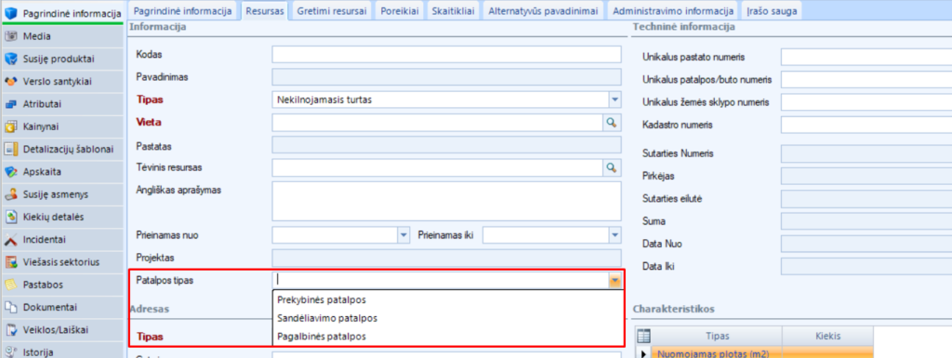Click the Angliškas aprašymas text area
Screen dimensions: 952x358
447,201
